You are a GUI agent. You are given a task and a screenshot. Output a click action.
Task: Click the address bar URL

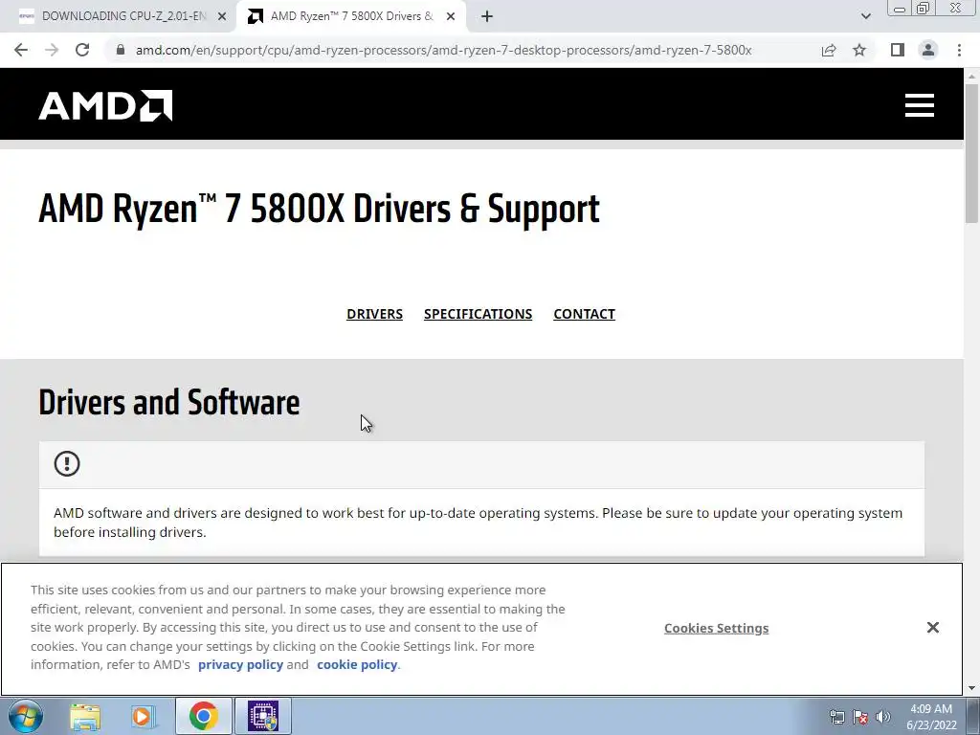[444, 50]
